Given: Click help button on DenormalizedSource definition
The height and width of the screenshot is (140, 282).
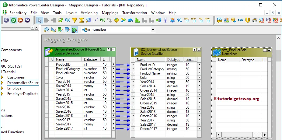Looking at the screenshot, I should [109, 50].
